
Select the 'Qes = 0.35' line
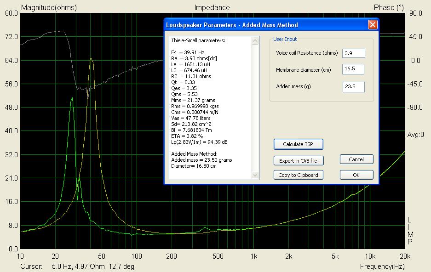(184, 88)
